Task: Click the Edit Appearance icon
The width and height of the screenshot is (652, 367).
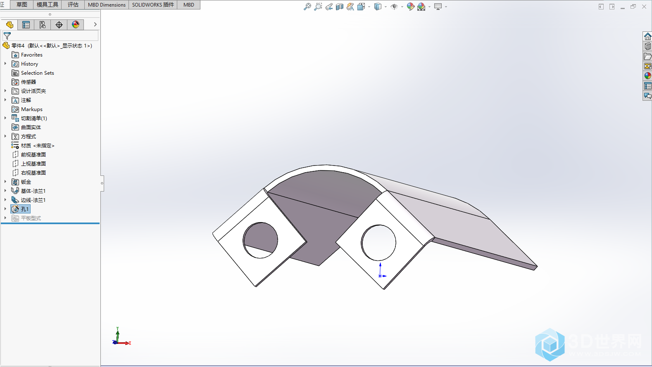Action: pyautogui.click(x=410, y=7)
